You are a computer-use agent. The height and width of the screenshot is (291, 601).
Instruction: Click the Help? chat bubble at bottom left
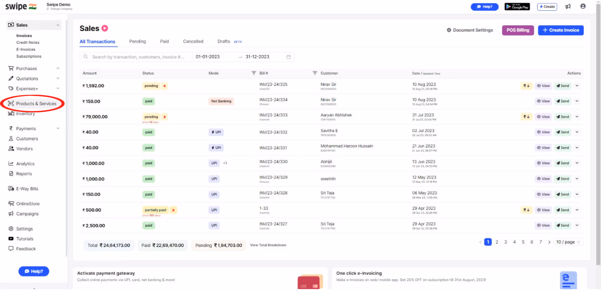[34, 271]
